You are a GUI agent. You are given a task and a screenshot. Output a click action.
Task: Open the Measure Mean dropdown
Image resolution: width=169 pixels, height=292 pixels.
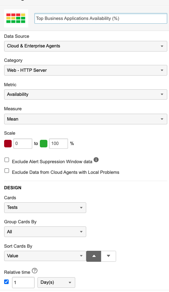[86, 119]
